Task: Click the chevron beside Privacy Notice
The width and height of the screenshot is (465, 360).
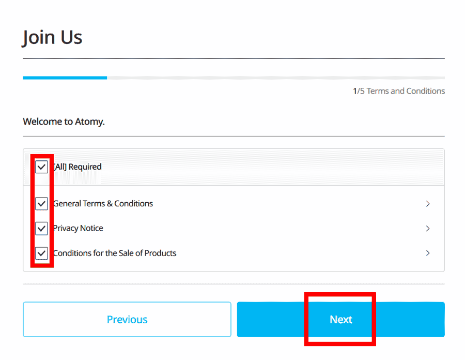Action: [x=428, y=228]
